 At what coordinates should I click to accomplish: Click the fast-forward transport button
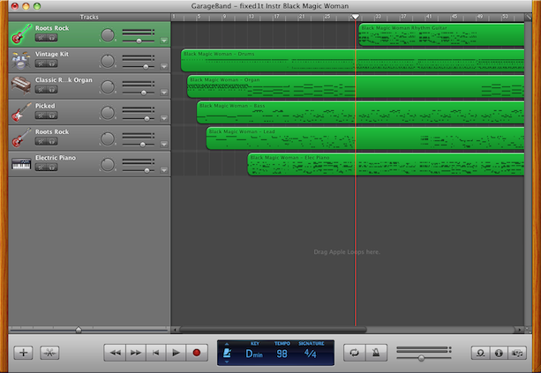(136, 353)
